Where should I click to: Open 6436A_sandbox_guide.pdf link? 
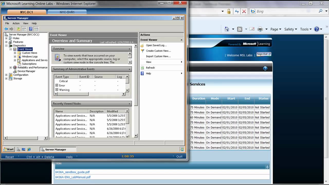pyautogui.click(x=72, y=172)
